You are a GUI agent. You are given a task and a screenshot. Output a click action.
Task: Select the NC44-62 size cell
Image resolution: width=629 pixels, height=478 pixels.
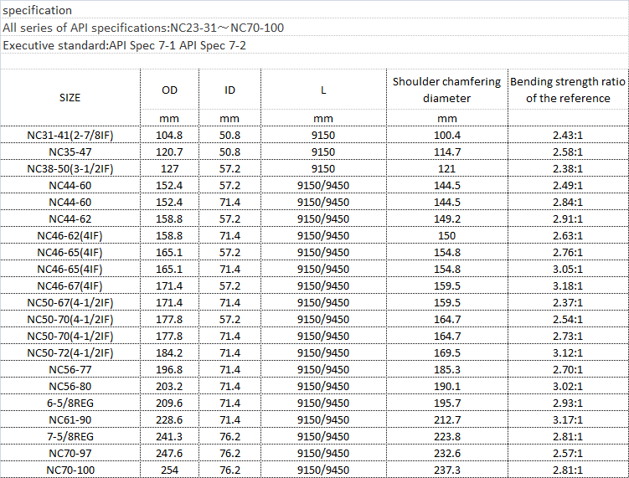(x=70, y=219)
